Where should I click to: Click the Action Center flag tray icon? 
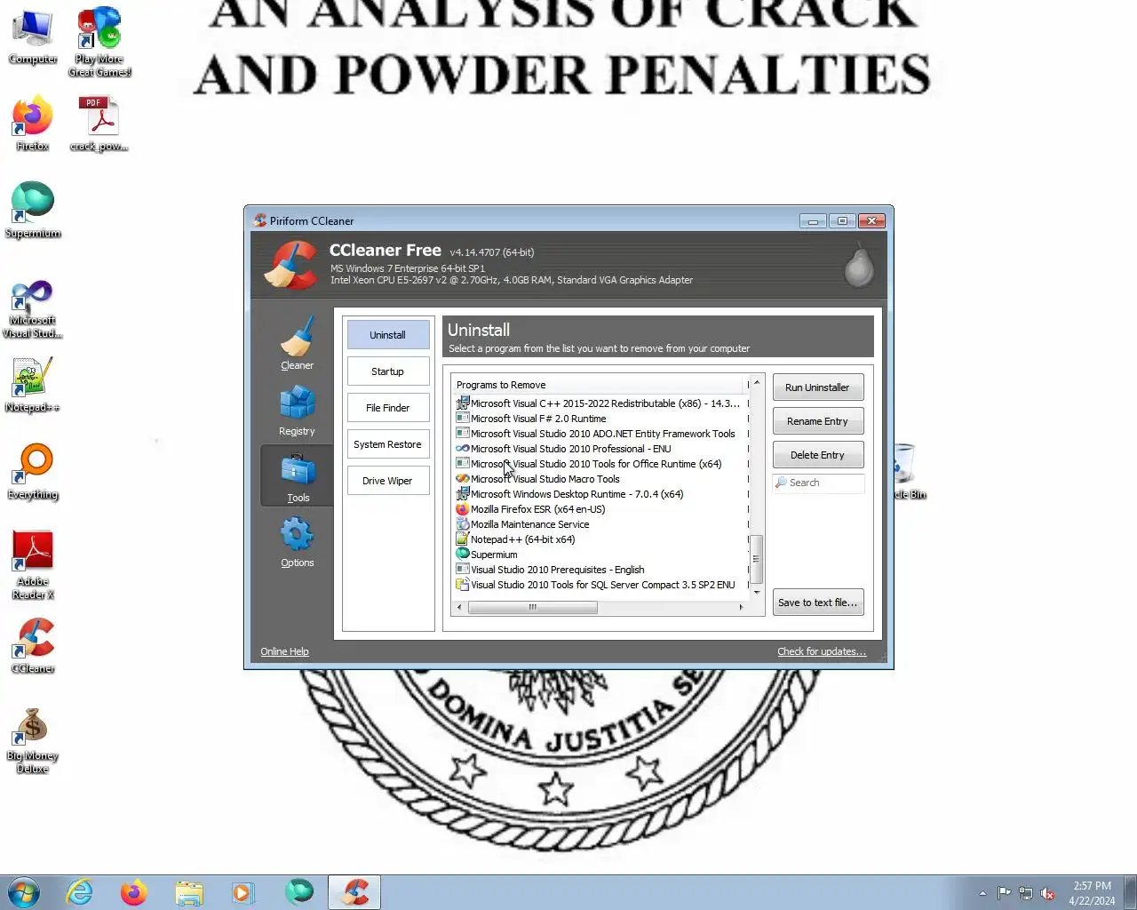(x=1004, y=893)
